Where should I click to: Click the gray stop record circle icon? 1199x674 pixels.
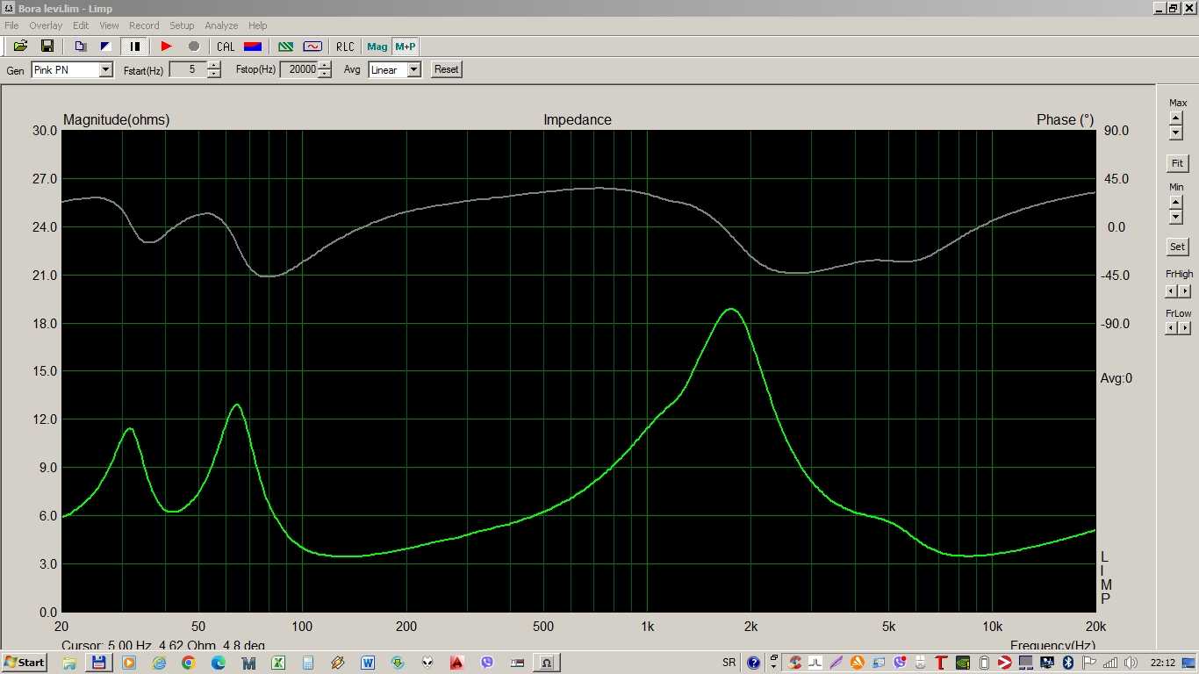point(194,47)
